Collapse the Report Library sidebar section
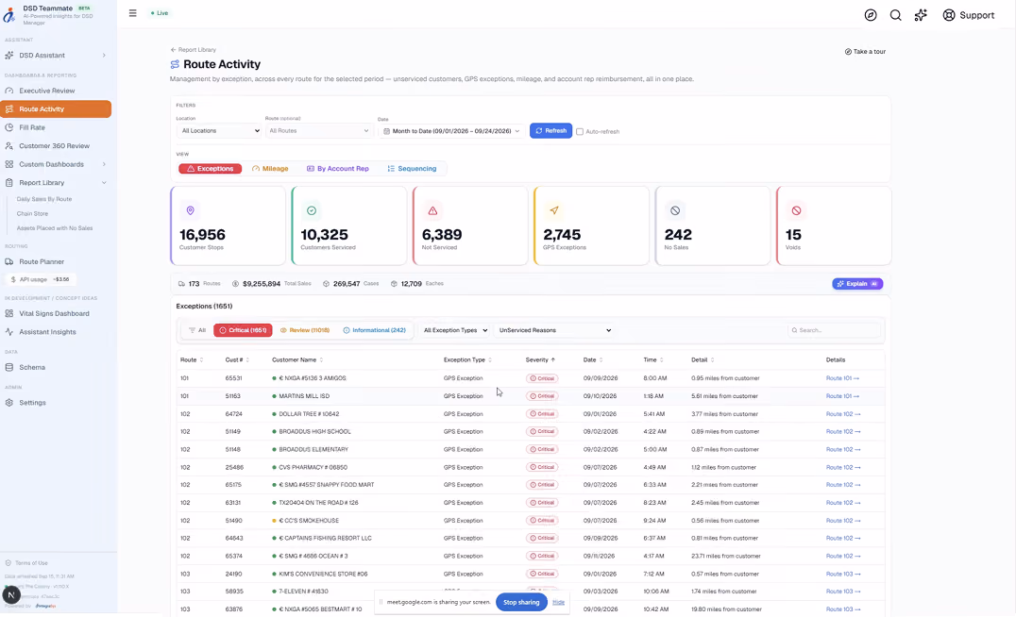This screenshot has height=617, width=1016. coord(56,183)
